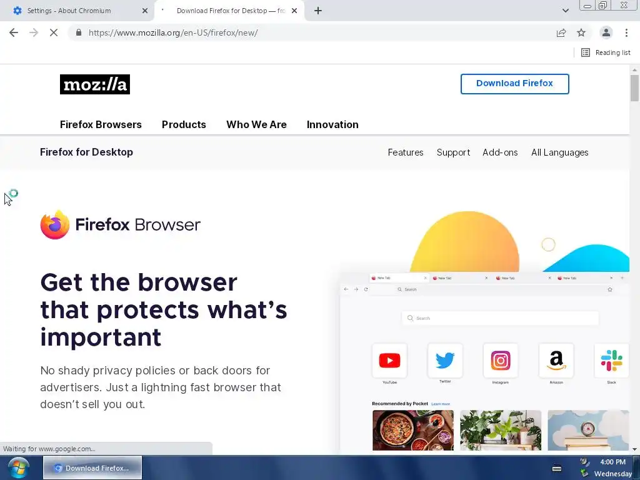Click the taskbar clock showing 4:00 PM

612,462
